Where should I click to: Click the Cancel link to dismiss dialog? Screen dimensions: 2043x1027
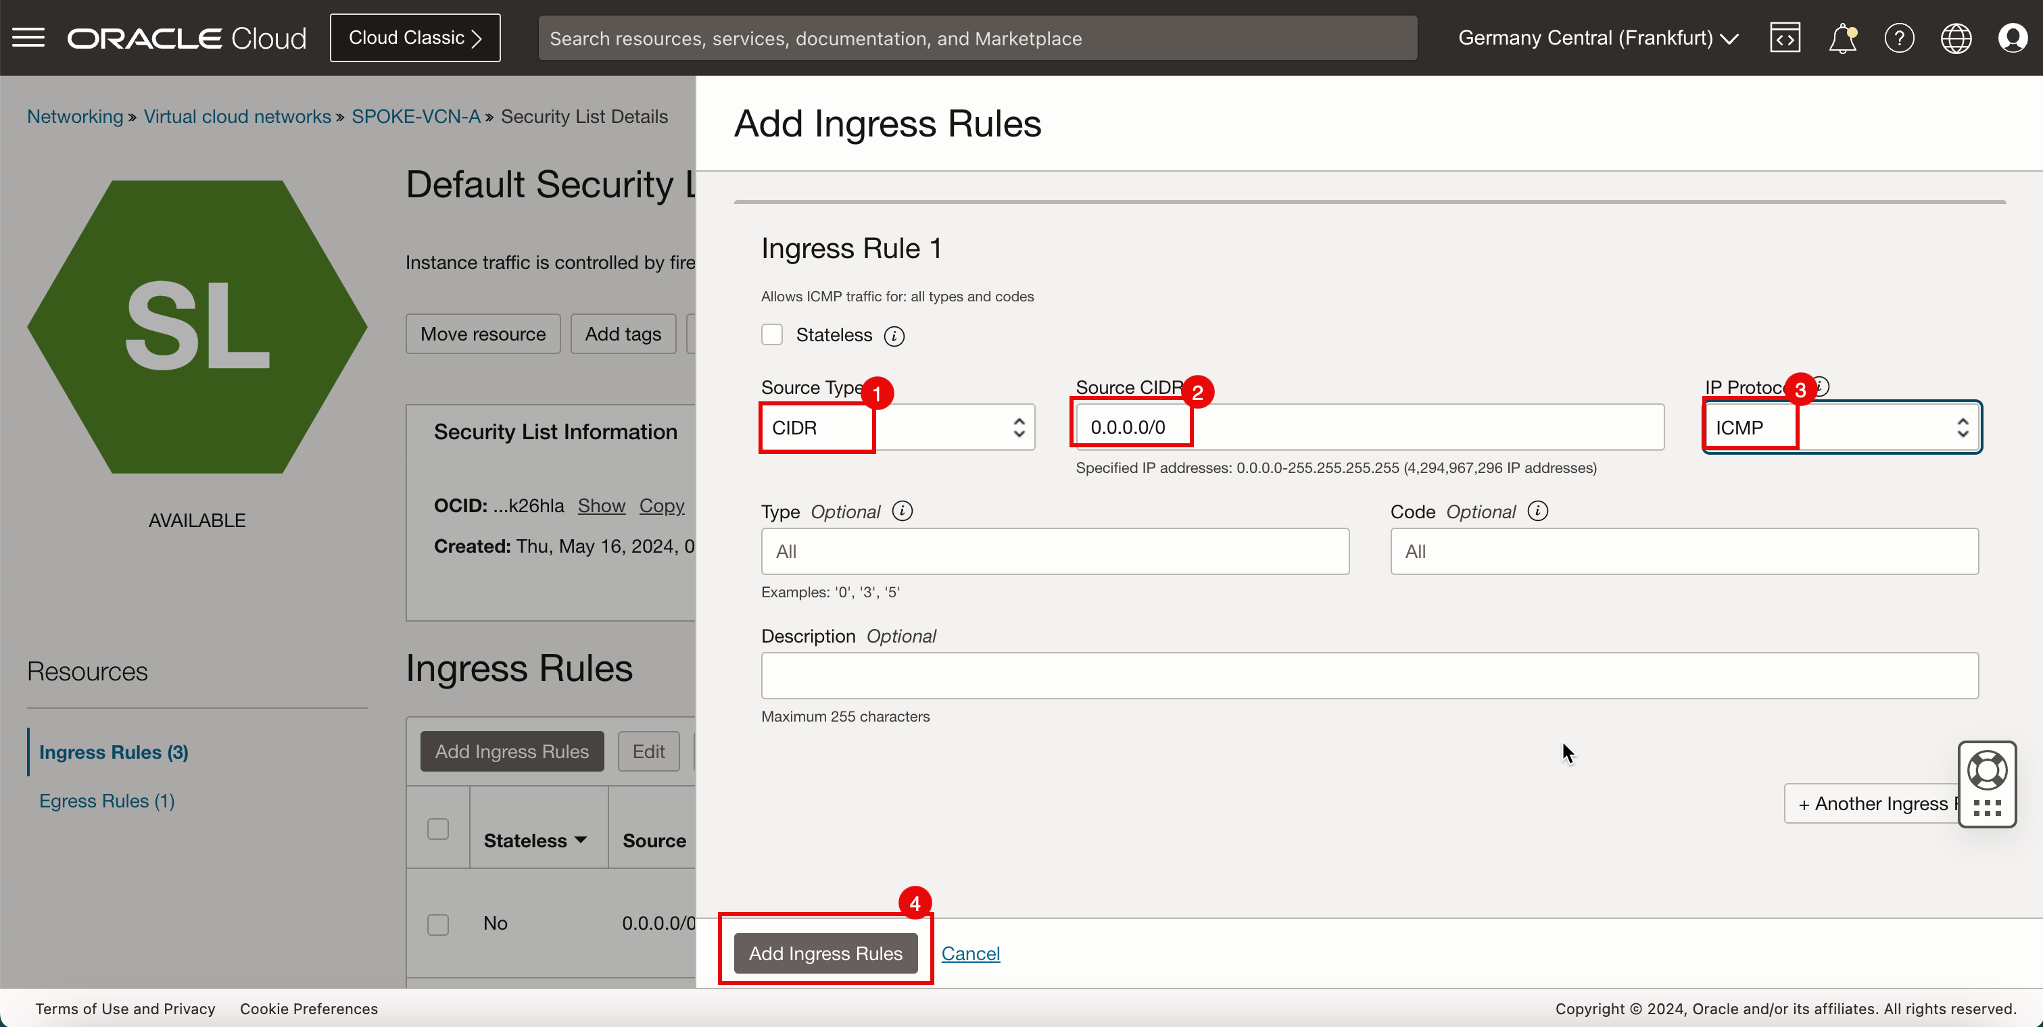[971, 952]
